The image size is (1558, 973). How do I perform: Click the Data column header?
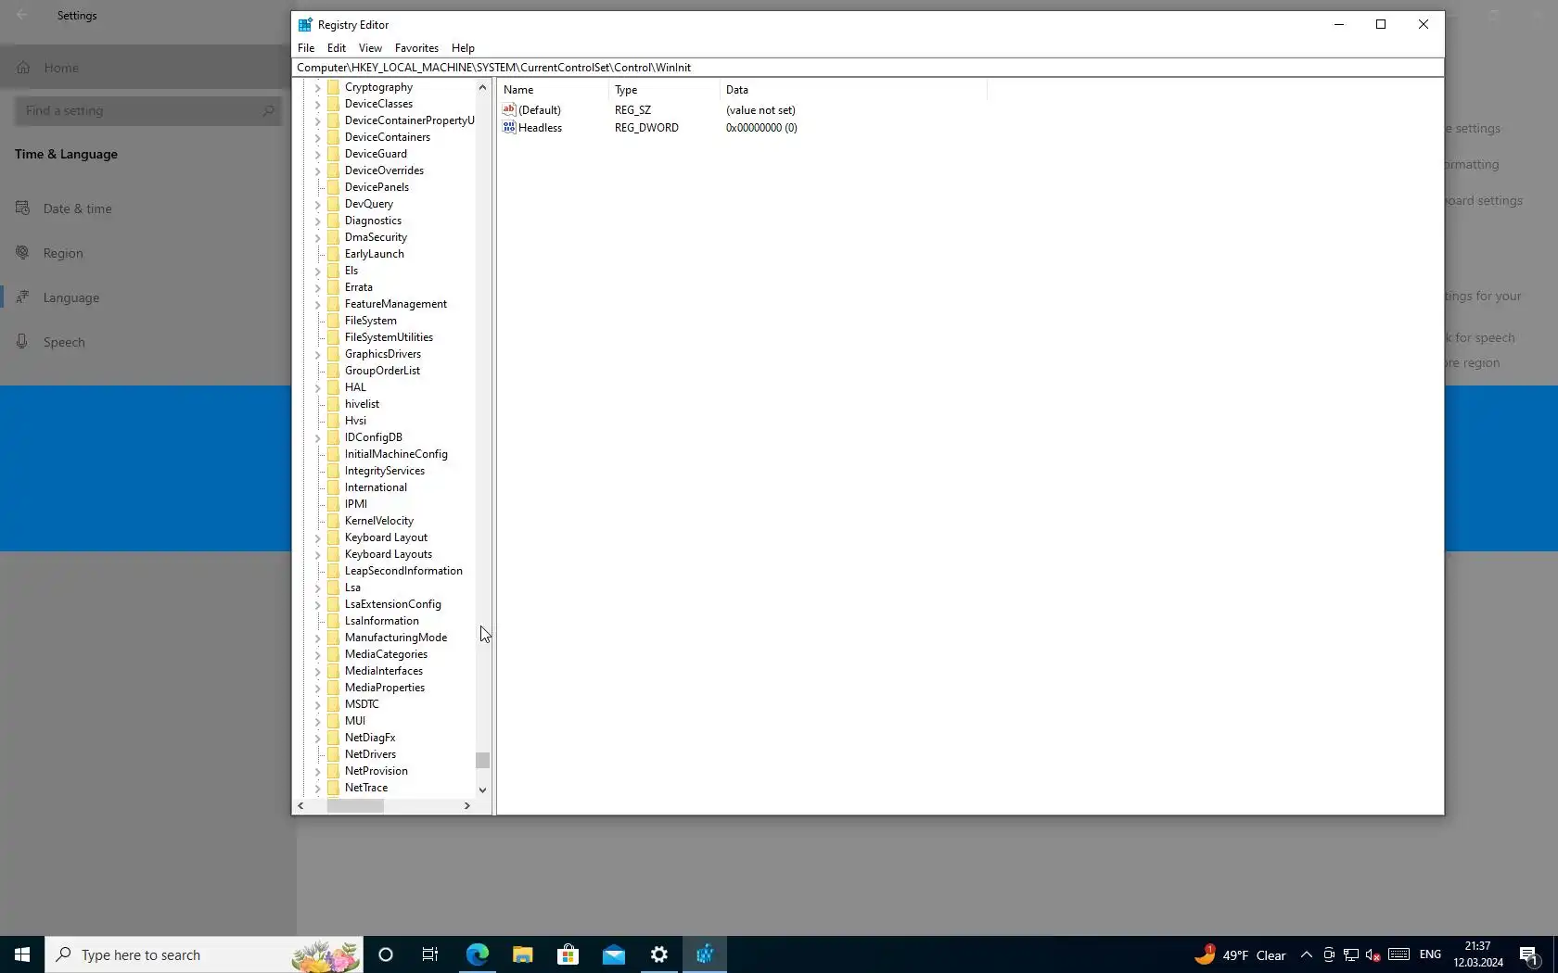click(x=853, y=90)
